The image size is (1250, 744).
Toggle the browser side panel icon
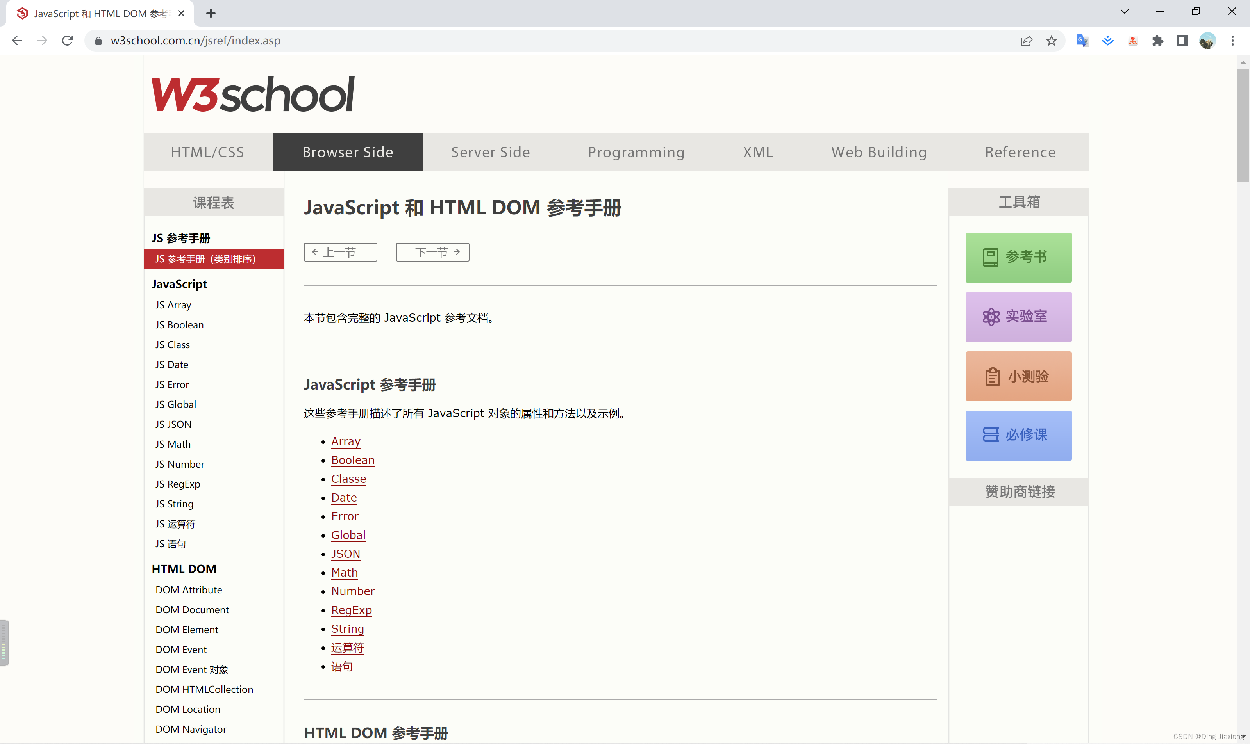(1182, 41)
